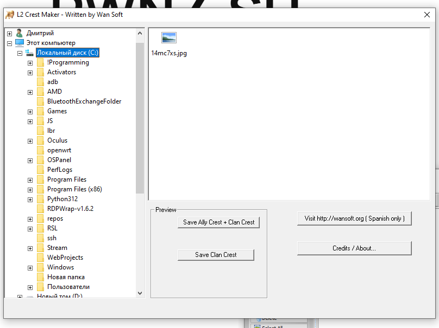Click the Дмитрий user profile icon
This screenshot has width=439, height=328.
tap(20, 33)
